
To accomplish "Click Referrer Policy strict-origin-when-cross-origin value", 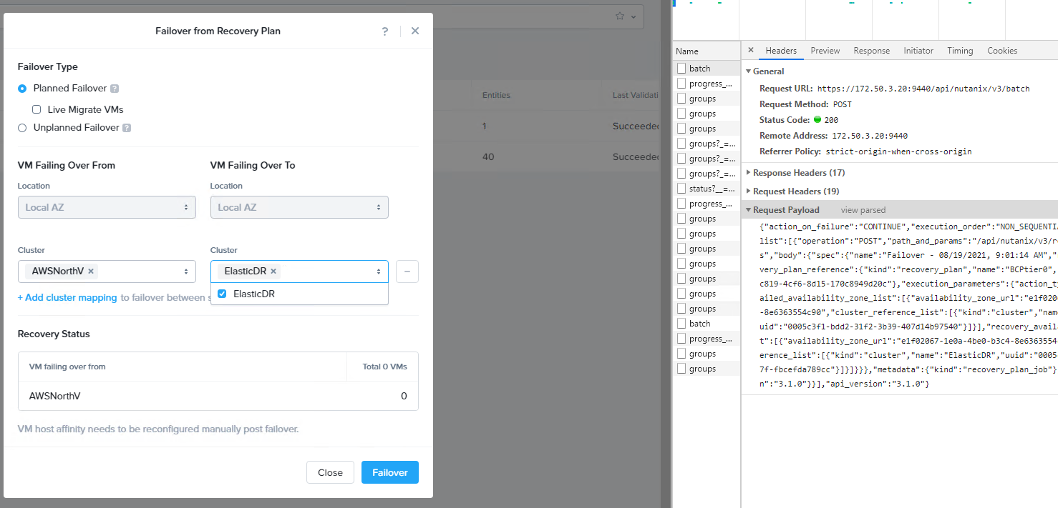I will (x=898, y=151).
